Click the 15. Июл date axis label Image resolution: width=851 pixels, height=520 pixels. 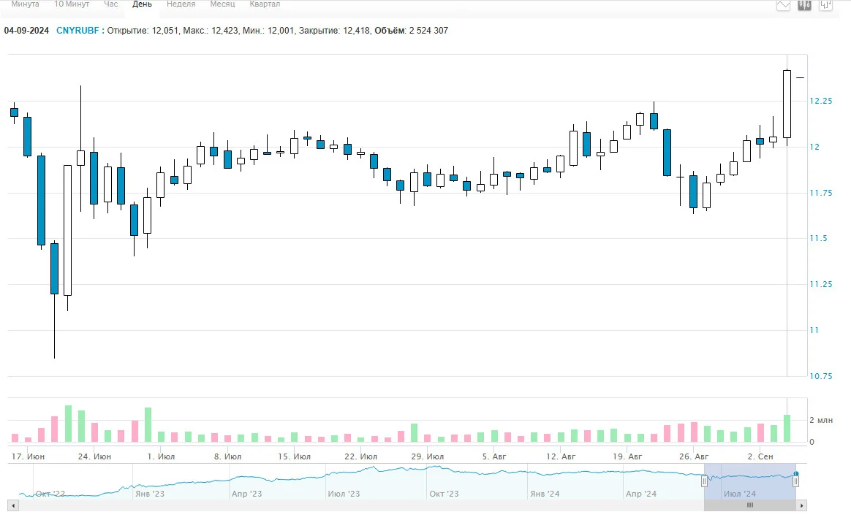(x=294, y=456)
